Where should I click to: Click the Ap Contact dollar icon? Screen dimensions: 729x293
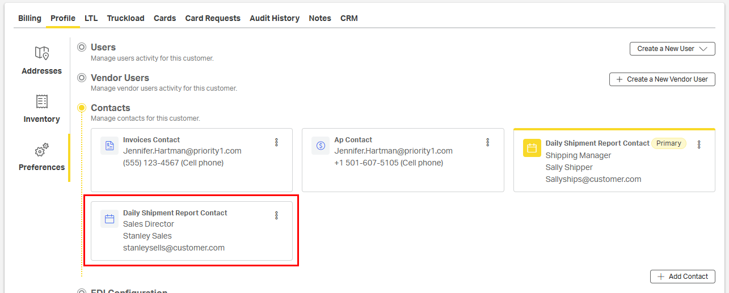(321, 146)
